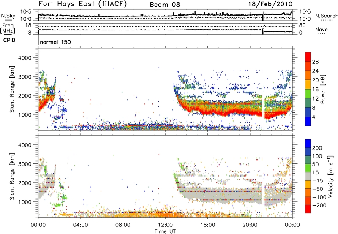Viewport: 338px width, 234px height.
Task: Select the 'normal 150' CPID text
Action: [x=55, y=42]
